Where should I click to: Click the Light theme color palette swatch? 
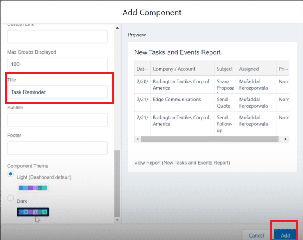click(x=33, y=188)
